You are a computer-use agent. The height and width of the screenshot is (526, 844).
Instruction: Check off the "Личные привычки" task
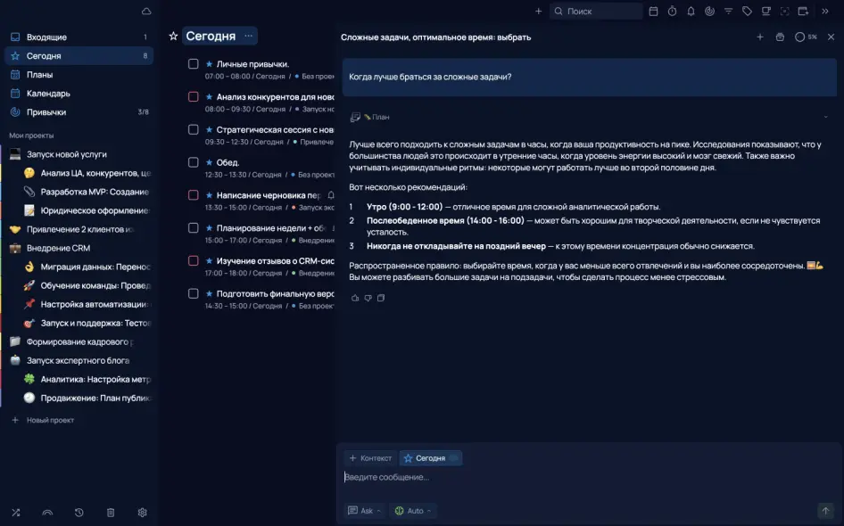point(193,64)
